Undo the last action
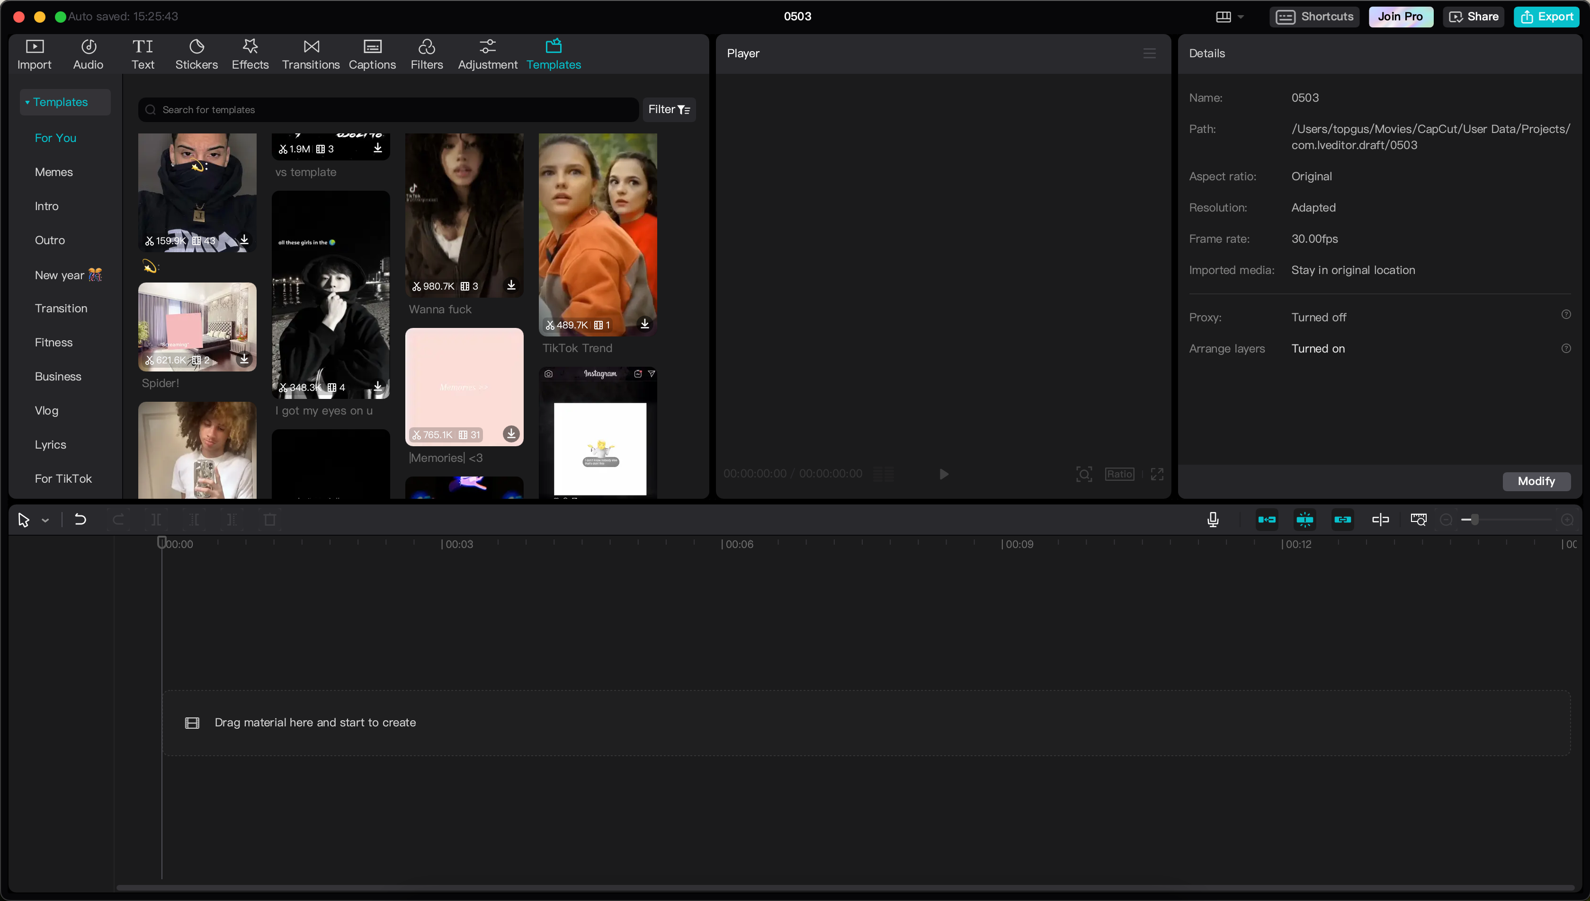The image size is (1590, 901). (79, 519)
